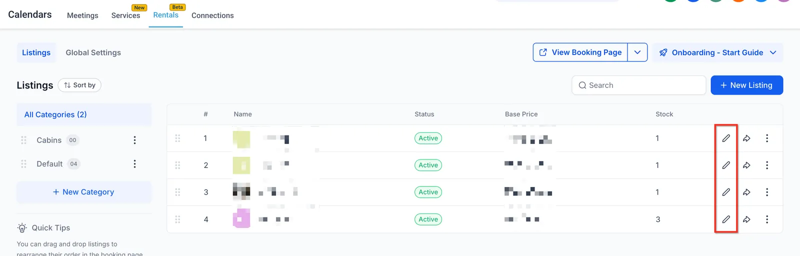Go to the Connections tab
This screenshot has height=256, width=800.
click(x=212, y=15)
